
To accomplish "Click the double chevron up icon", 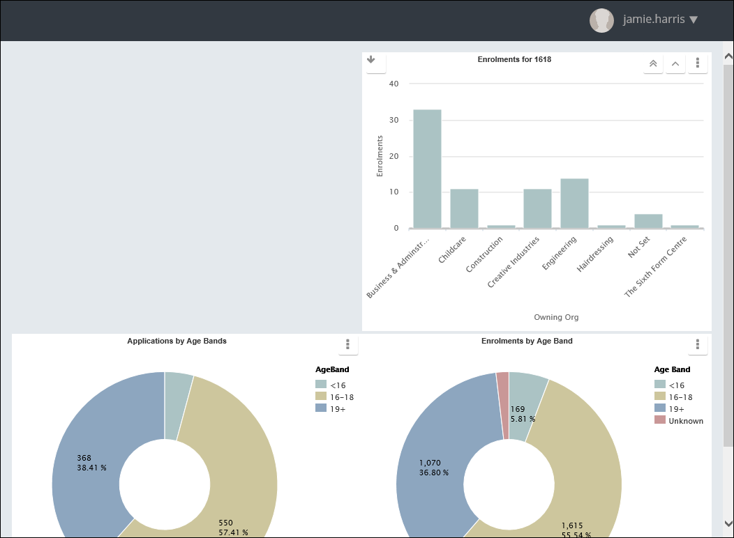I will pos(652,63).
